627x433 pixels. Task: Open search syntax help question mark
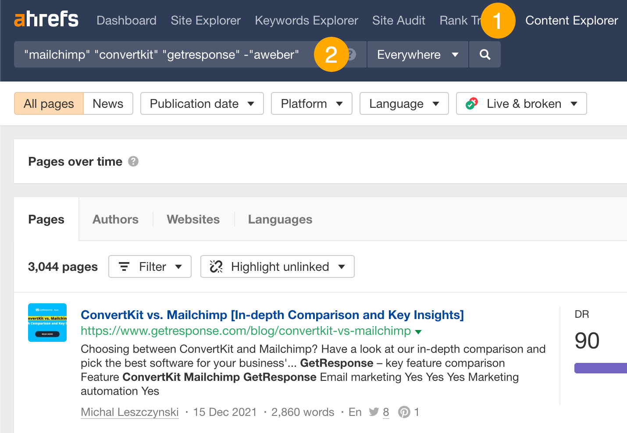[352, 54]
